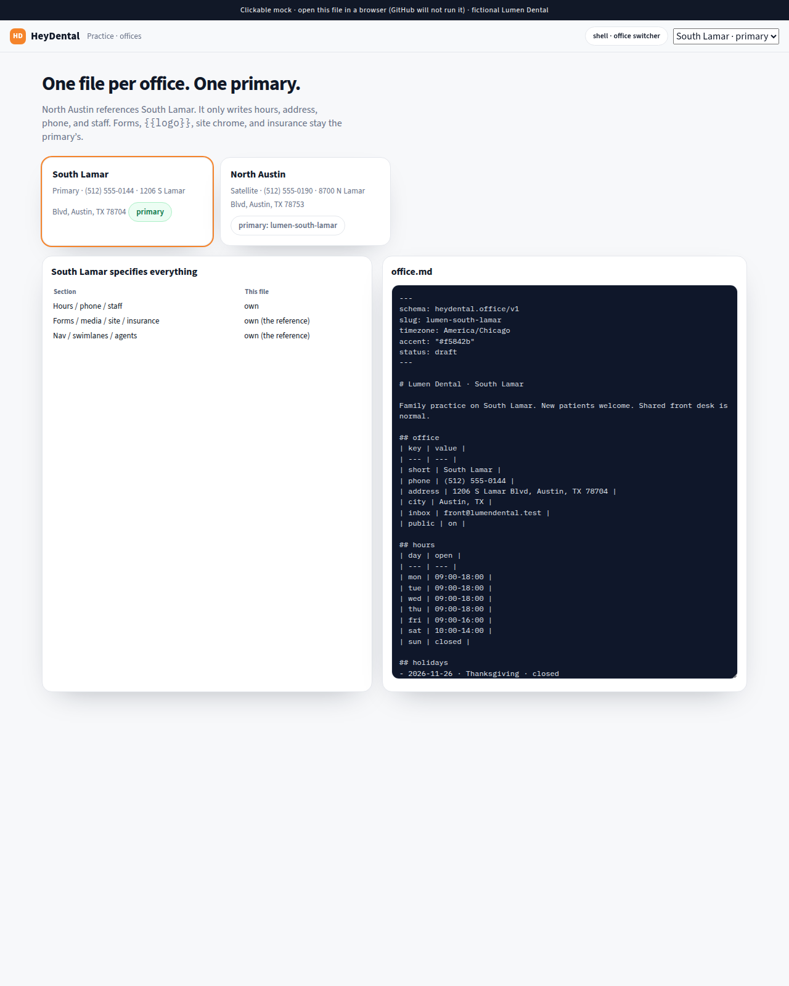The width and height of the screenshot is (789, 986).
Task: Click the sun closed hours row
Action: tap(435, 642)
